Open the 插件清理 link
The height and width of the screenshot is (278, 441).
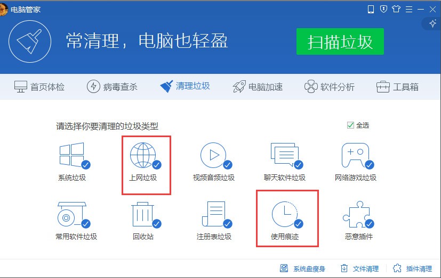coord(412,268)
